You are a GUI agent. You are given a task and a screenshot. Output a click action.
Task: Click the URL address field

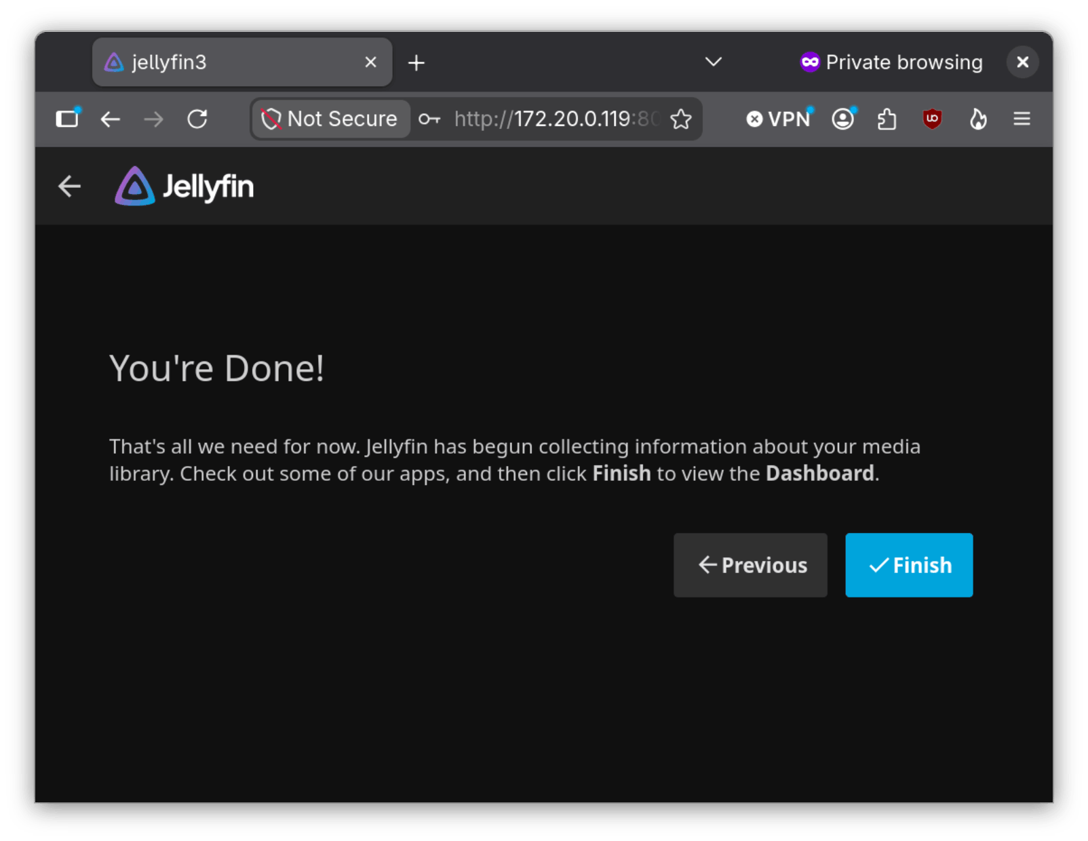pos(556,119)
